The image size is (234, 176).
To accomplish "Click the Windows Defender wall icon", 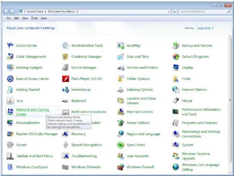I will [x=65, y=167].
